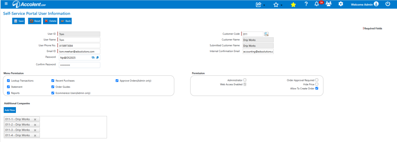This screenshot has width=397, height=142.
Task: Click the Web Access Enabled checkbox
Action: pos(245,84)
